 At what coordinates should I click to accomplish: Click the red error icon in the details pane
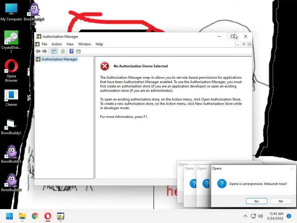[x=104, y=66]
